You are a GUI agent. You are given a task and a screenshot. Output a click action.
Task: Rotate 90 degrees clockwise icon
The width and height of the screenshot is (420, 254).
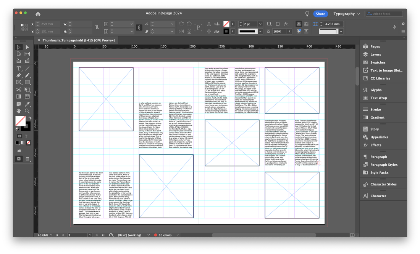[x=181, y=24]
